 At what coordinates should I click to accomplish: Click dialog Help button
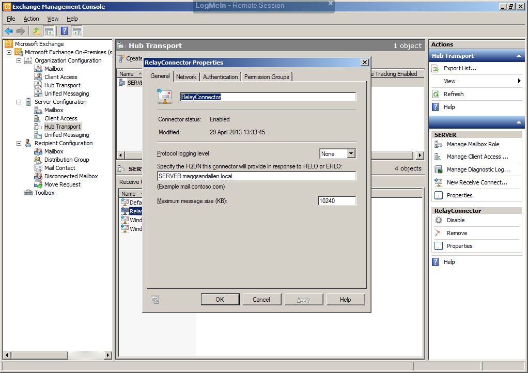346,299
